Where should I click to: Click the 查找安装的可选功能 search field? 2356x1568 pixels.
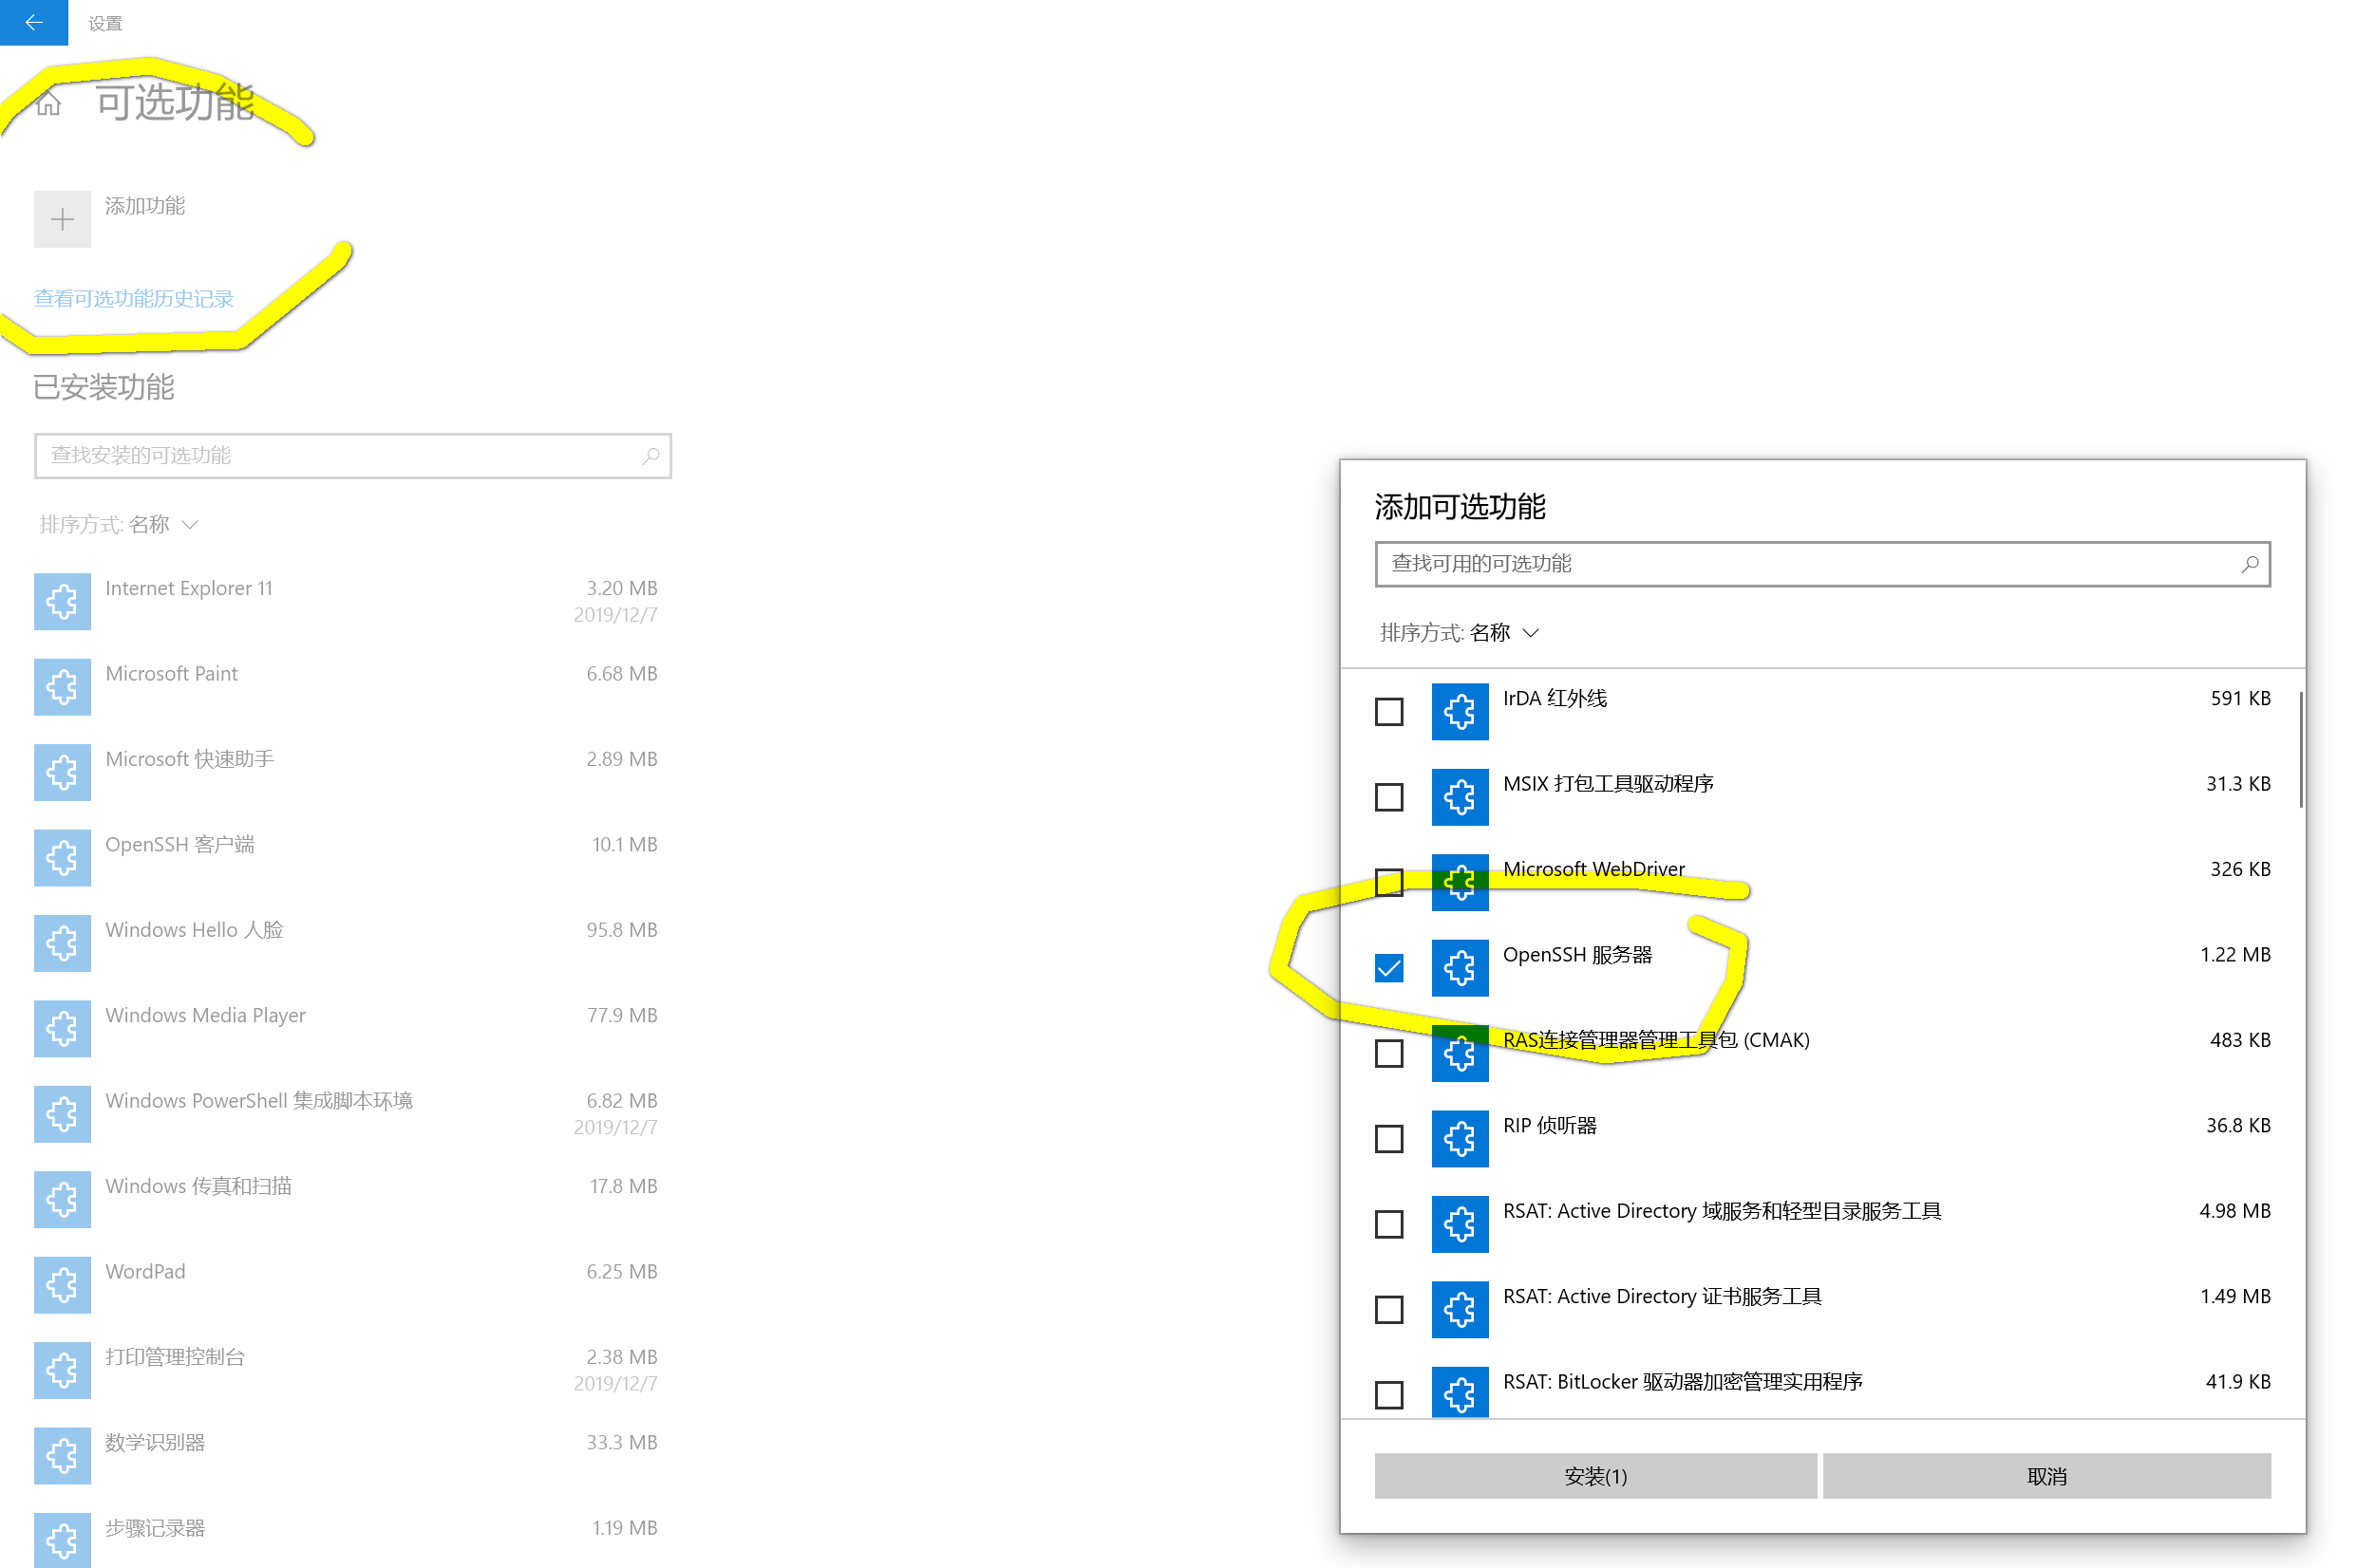[352, 456]
